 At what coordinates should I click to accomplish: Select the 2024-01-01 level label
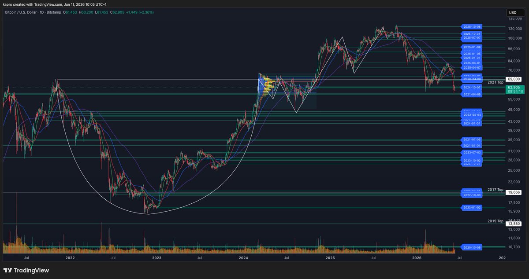(x=472, y=124)
